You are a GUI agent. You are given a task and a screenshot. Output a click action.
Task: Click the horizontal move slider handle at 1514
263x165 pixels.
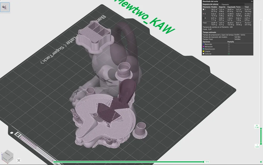point(203,162)
